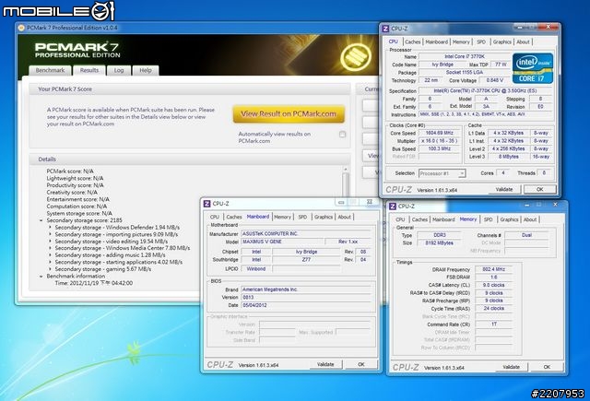Click the Z icon of the Mainboard CPU-Z window
The width and height of the screenshot is (590, 401).
click(x=206, y=204)
